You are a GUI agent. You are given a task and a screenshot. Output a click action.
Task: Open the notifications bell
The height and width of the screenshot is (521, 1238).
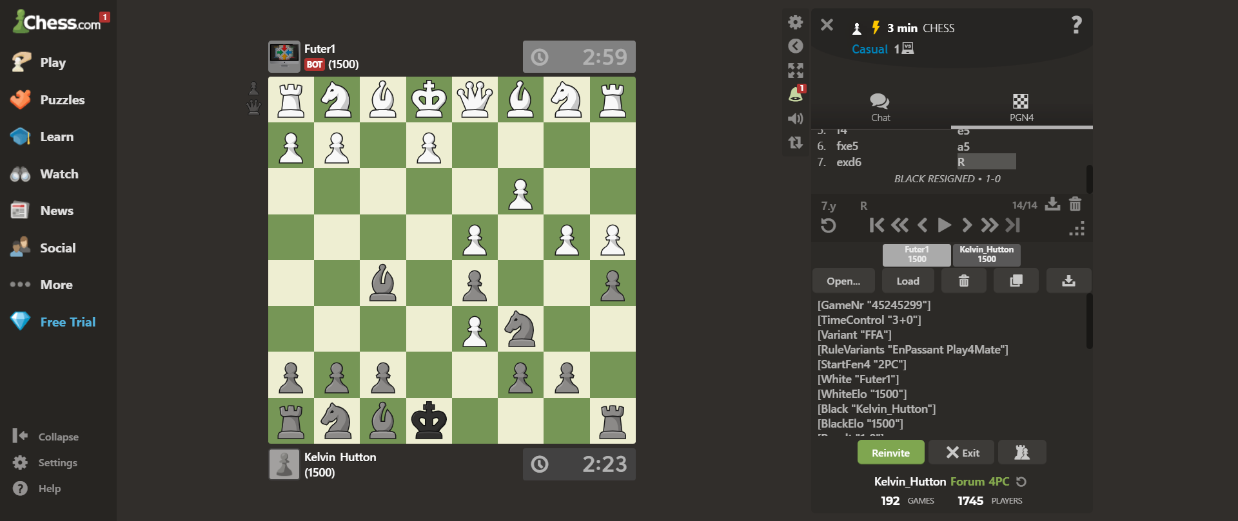click(x=796, y=94)
